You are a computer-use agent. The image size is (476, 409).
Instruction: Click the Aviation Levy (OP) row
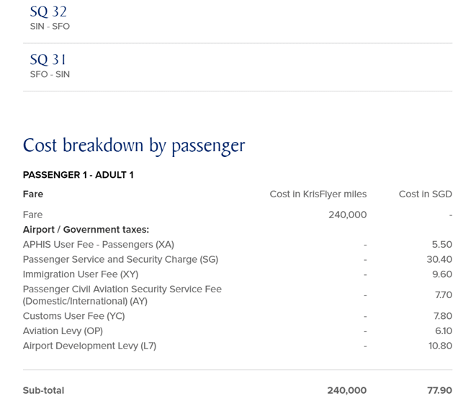(x=238, y=331)
